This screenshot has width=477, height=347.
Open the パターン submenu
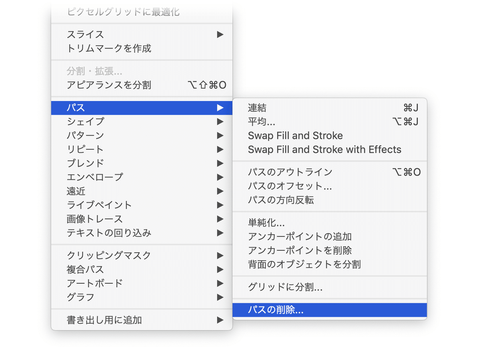pyautogui.click(x=142, y=135)
